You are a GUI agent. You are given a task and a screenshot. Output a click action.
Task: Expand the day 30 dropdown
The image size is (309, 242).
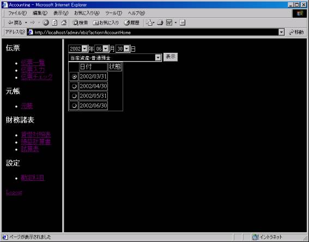[x=127, y=49]
